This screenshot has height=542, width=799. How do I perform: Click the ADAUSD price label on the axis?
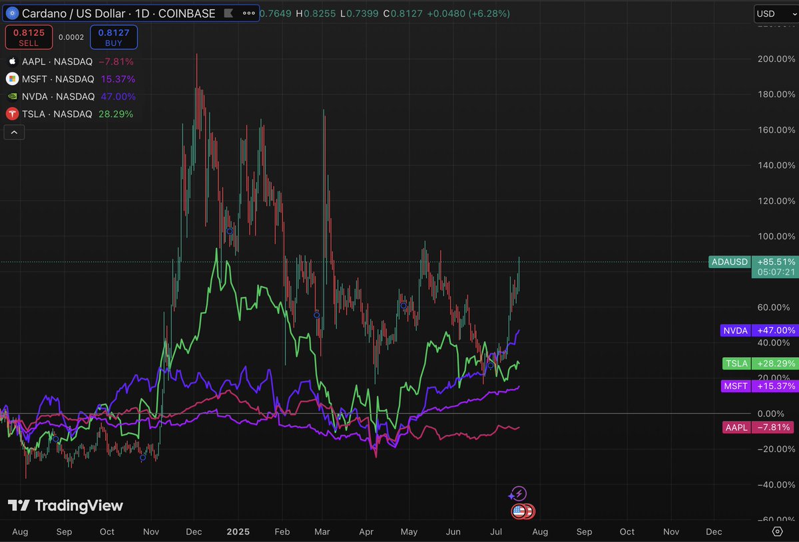(x=731, y=262)
